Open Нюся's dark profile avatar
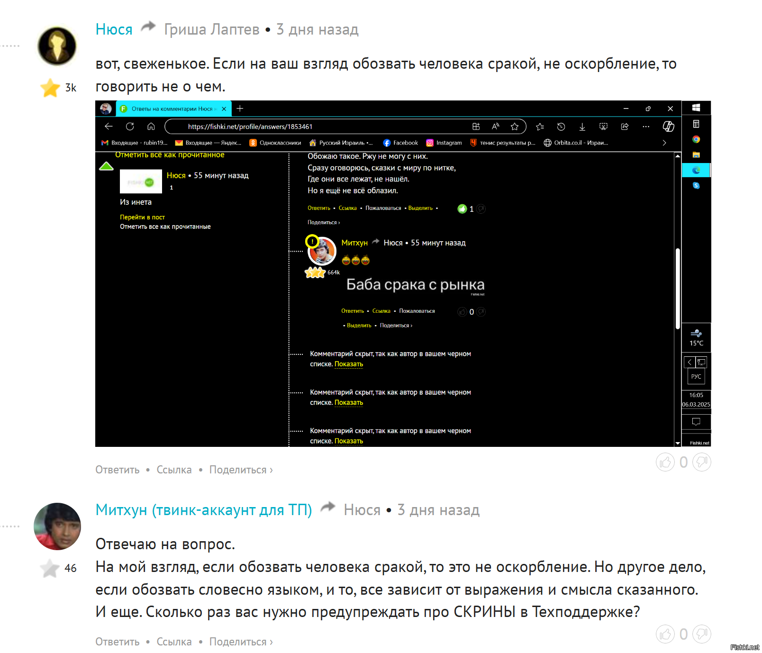762x653 pixels. click(x=57, y=46)
